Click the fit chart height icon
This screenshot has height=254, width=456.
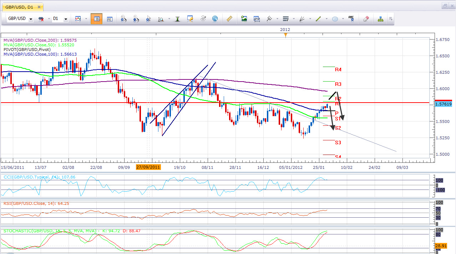177,19
